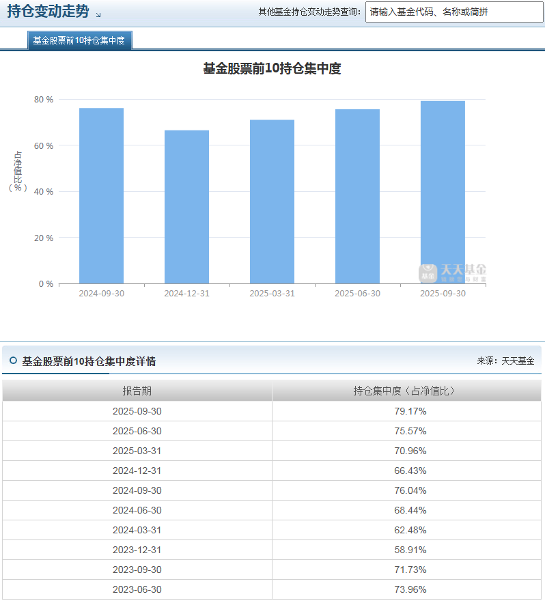The image size is (545, 603).
Task: Click the 来源：天天基金 source label
Action: click(x=506, y=361)
